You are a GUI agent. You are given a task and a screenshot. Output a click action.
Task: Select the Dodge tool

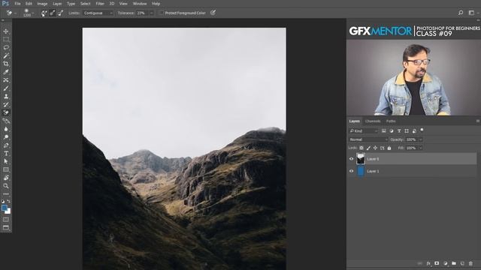6,137
